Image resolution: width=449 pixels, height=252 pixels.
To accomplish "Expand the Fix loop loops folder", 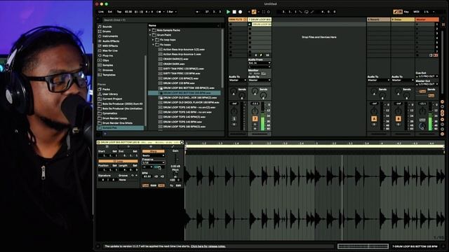I will tap(153, 40).
